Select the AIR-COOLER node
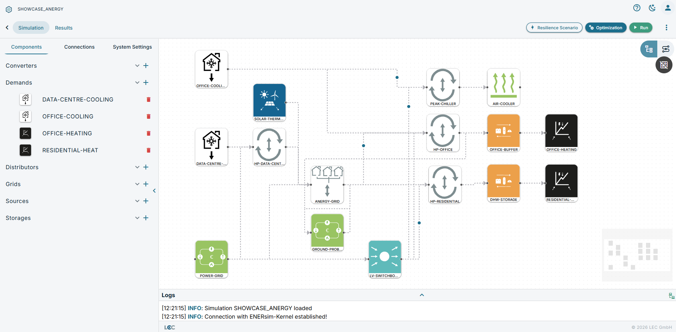This screenshot has width=676, height=332. tap(504, 87)
